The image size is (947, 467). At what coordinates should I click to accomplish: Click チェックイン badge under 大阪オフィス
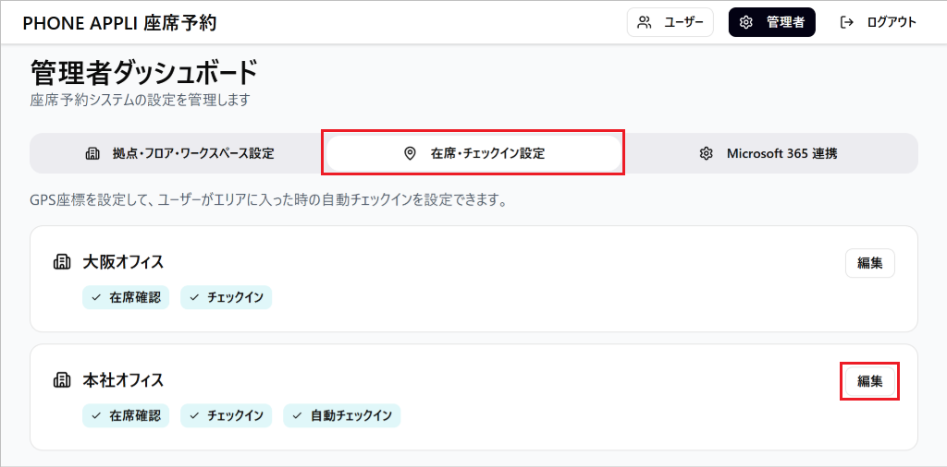pos(226,298)
